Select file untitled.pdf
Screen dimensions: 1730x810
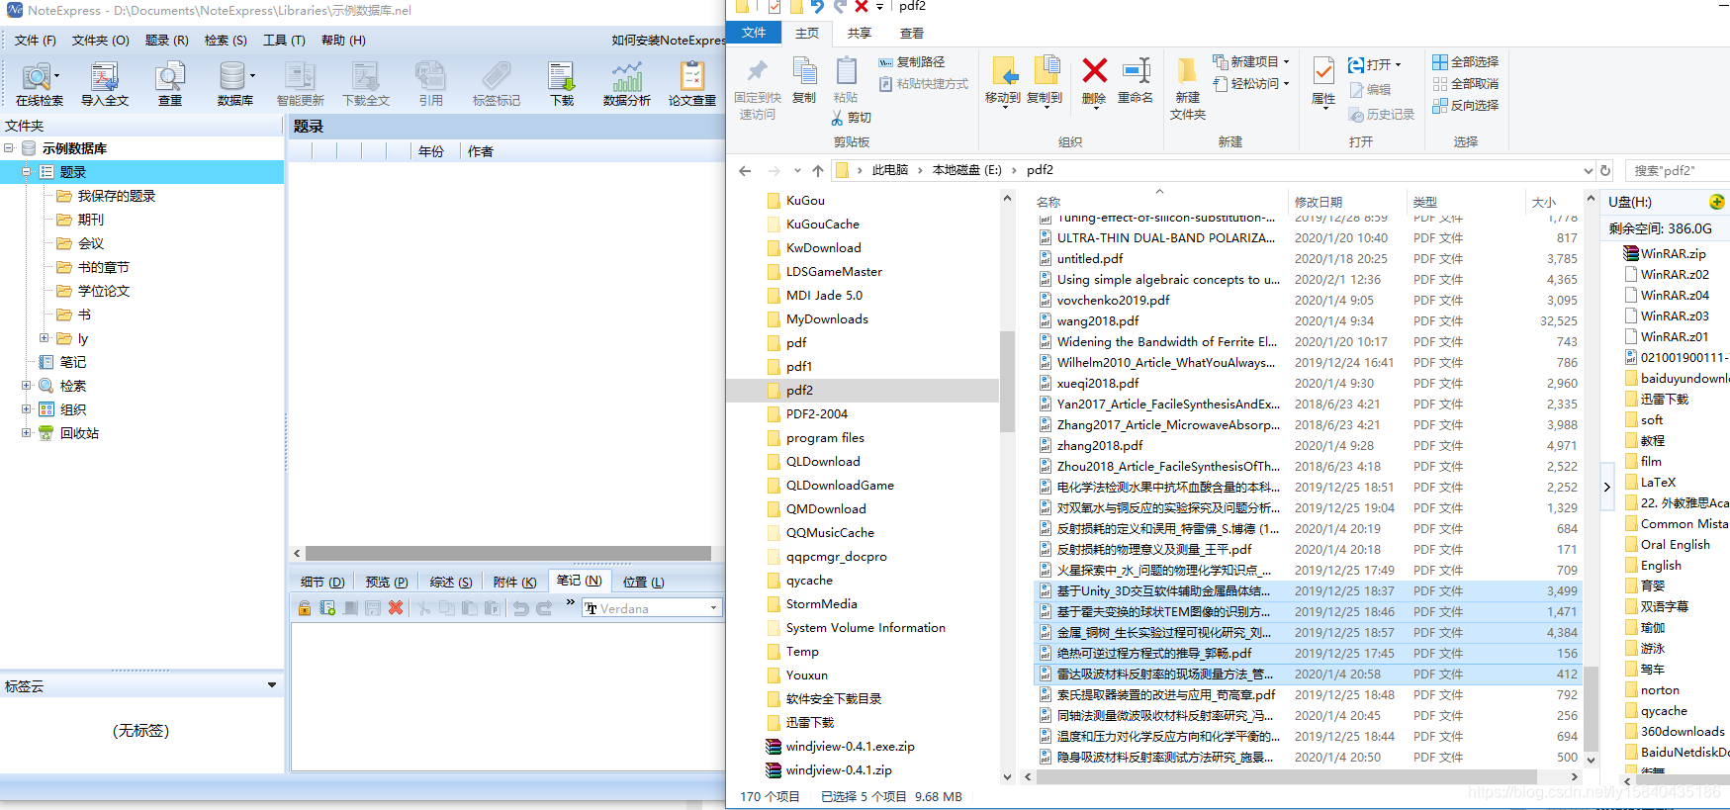1090,259
